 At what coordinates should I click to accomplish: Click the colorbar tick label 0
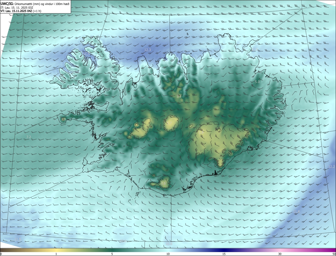click(1, 254)
